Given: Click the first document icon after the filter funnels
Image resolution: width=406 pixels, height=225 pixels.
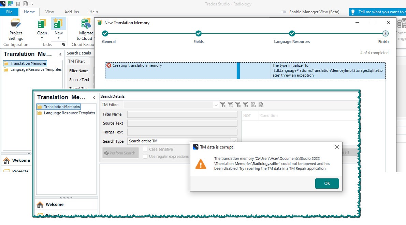Looking at the screenshot, I should pyautogui.click(x=253, y=105).
